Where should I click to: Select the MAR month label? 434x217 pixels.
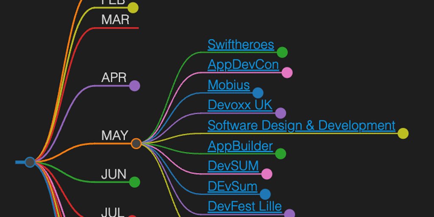115,20
